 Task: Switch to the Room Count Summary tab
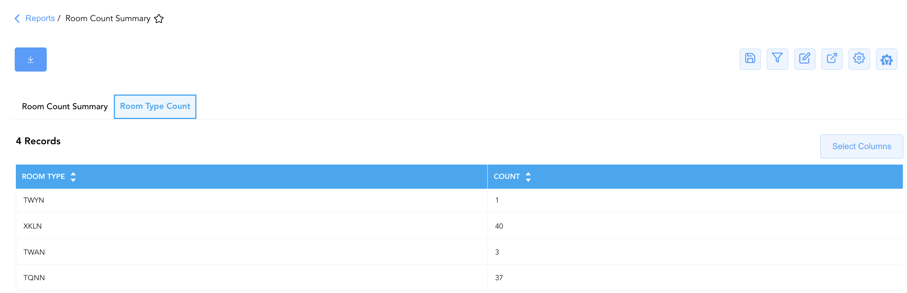coord(65,107)
